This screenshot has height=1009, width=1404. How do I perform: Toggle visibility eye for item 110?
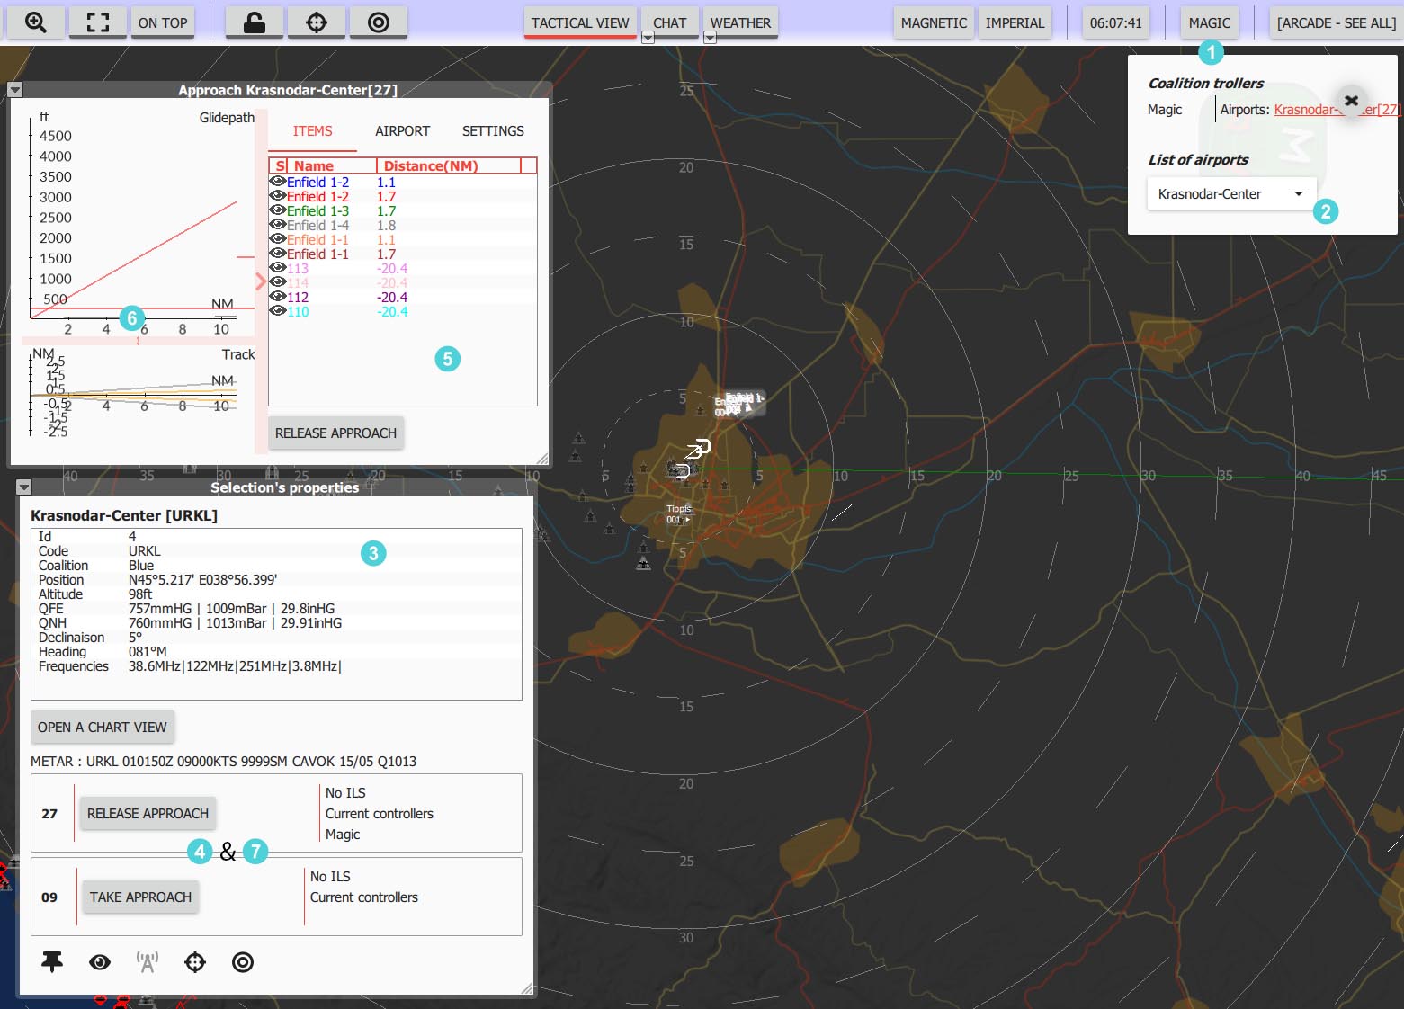(x=278, y=311)
